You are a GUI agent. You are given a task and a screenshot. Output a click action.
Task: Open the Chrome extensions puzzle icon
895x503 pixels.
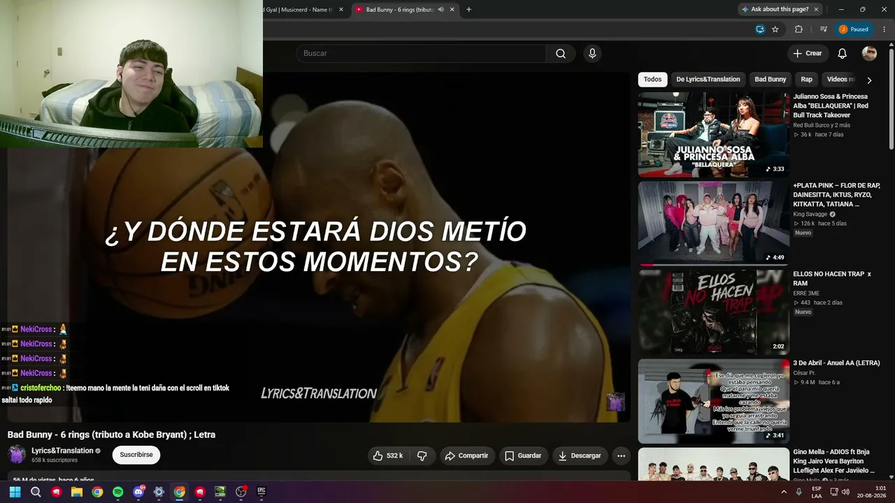pyautogui.click(x=799, y=29)
